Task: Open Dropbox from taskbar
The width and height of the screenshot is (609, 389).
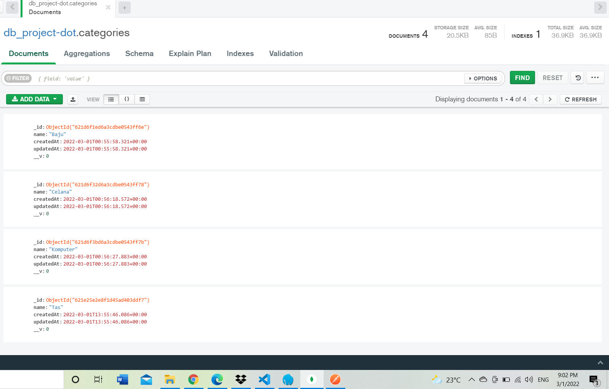Action: [x=241, y=379]
